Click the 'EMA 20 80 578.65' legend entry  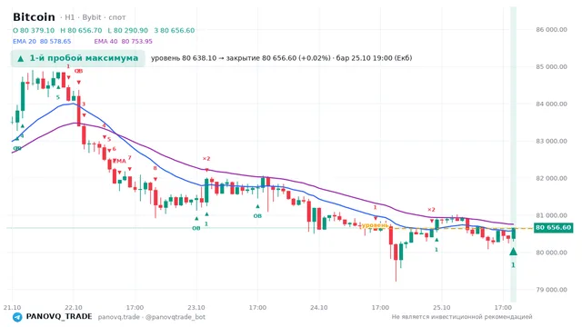[x=42, y=42]
